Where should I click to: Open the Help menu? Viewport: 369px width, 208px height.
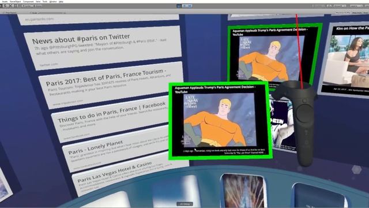[61, 1]
